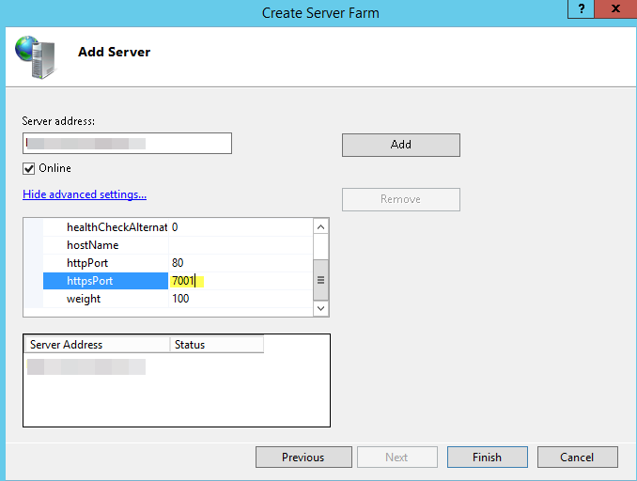Image resolution: width=637 pixels, height=481 pixels.
Task: Select the httpsPort property row
Action: (105, 281)
